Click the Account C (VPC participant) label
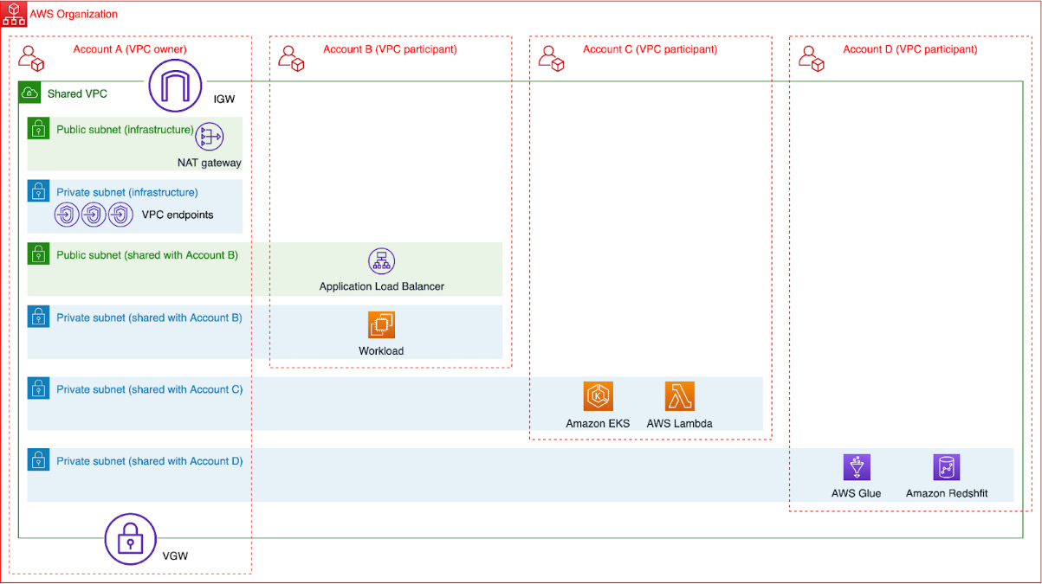 point(650,49)
